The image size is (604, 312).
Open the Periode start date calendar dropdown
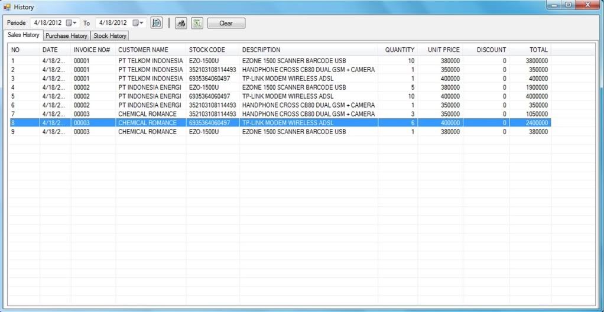(x=72, y=22)
